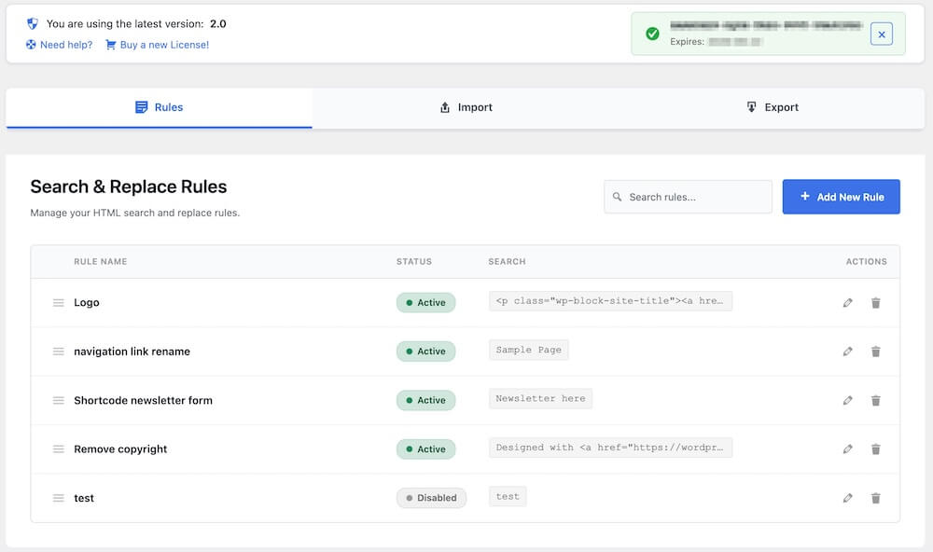This screenshot has height=552, width=933.
Task: Edit the test rule with pencil icon
Action: pos(847,498)
